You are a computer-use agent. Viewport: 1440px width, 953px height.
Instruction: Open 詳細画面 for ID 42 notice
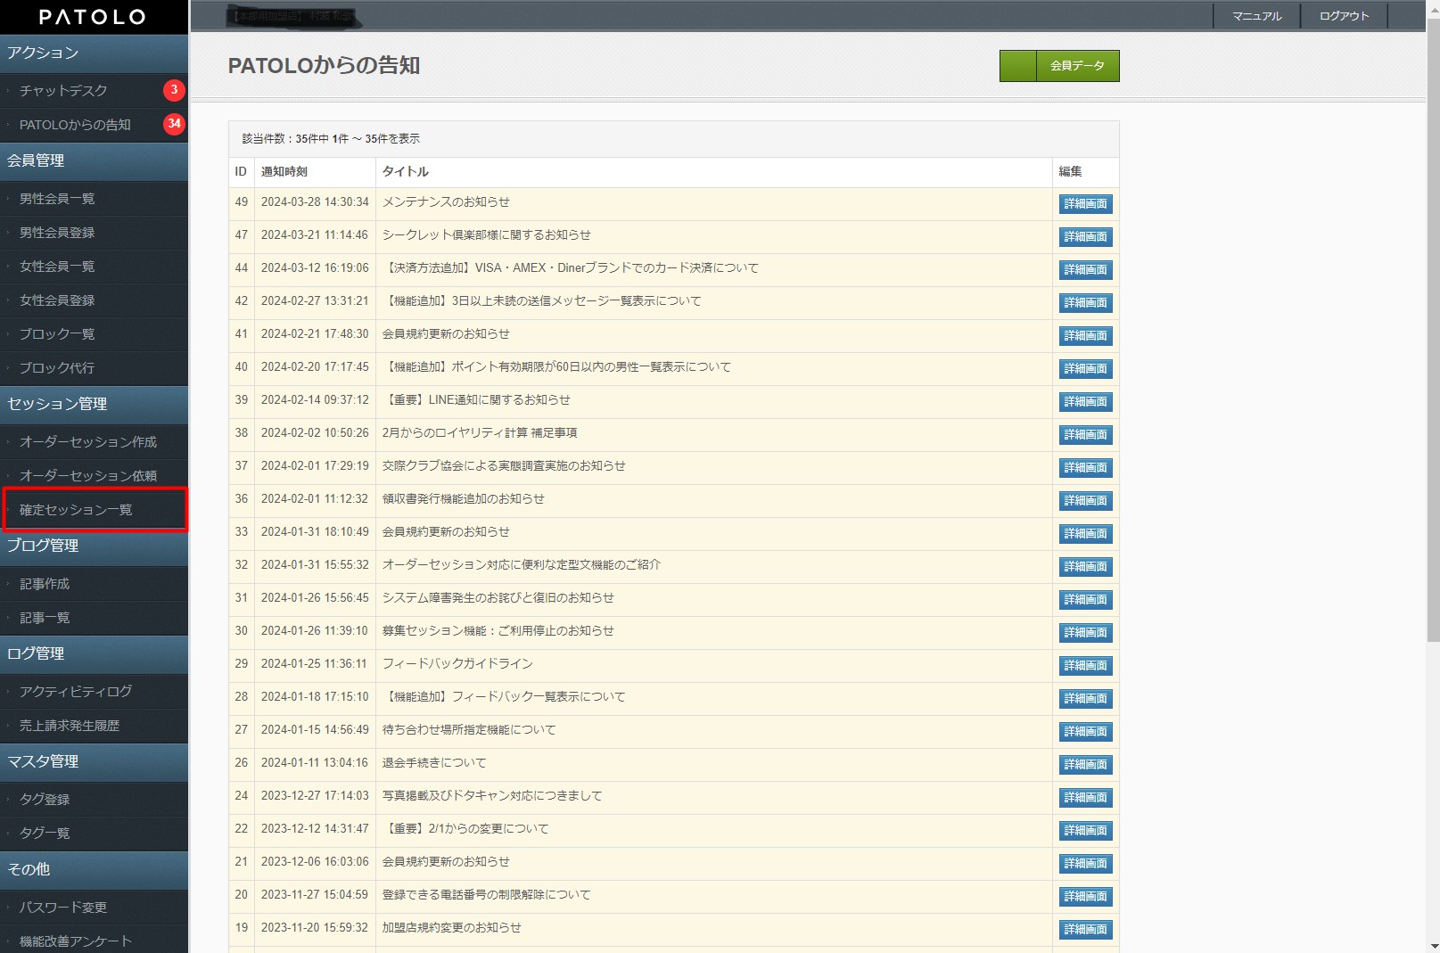tap(1085, 303)
